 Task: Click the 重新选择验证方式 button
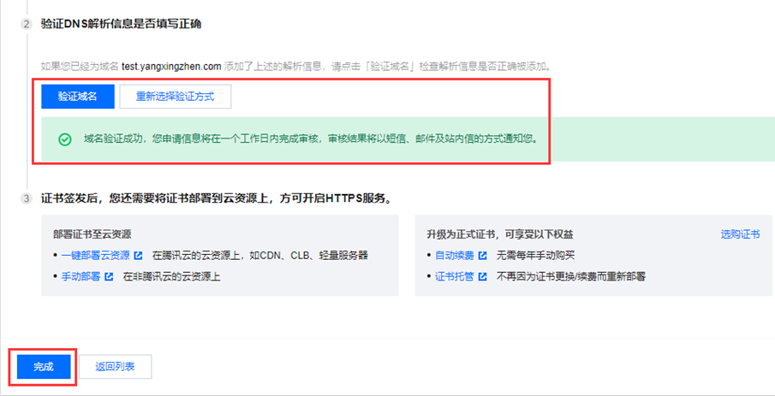(175, 97)
